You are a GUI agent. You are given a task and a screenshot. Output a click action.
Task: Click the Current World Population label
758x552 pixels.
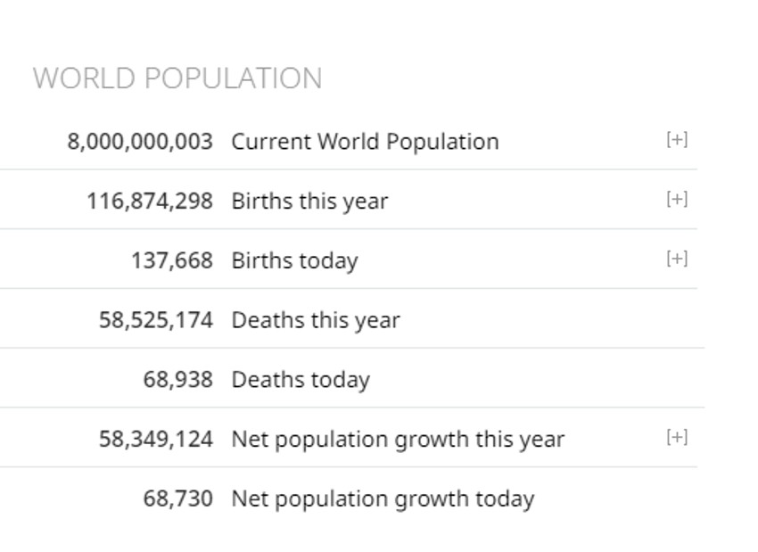point(365,142)
